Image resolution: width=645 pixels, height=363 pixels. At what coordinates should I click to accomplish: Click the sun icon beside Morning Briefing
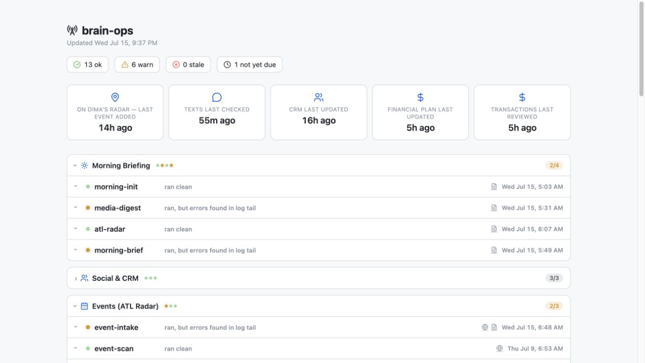[x=85, y=166]
